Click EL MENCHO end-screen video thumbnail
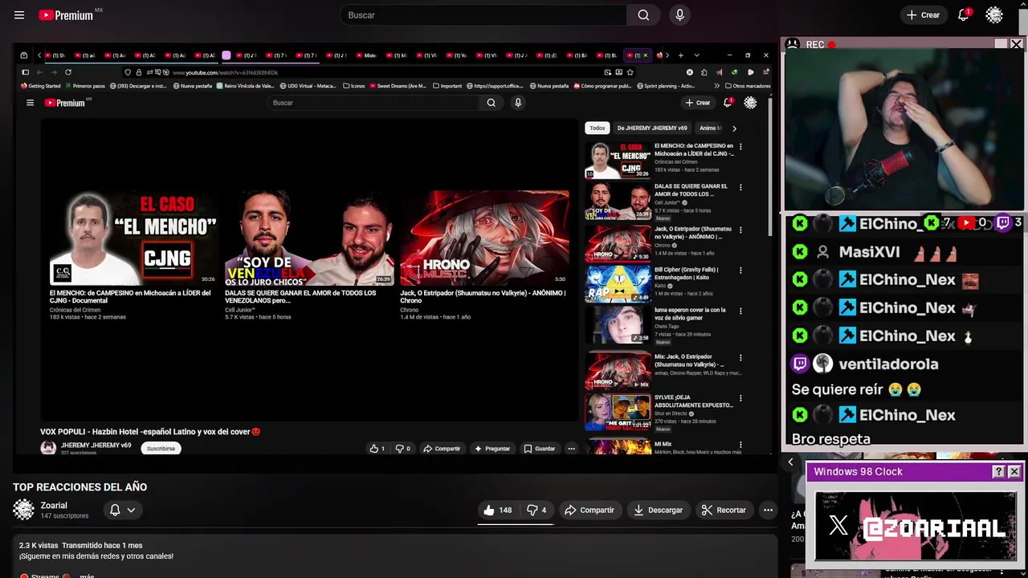 tap(133, 238)
